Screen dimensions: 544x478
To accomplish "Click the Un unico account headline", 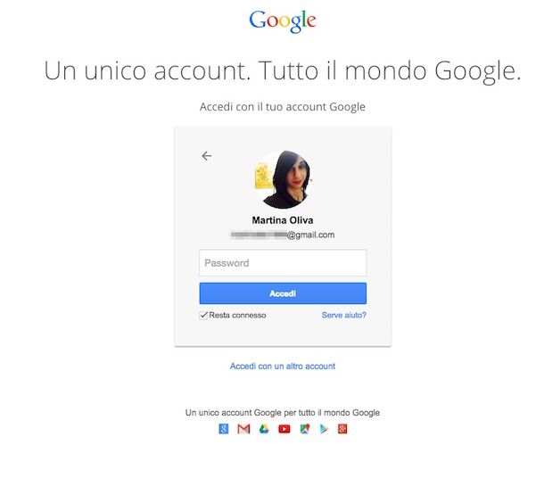I will 283,71.
